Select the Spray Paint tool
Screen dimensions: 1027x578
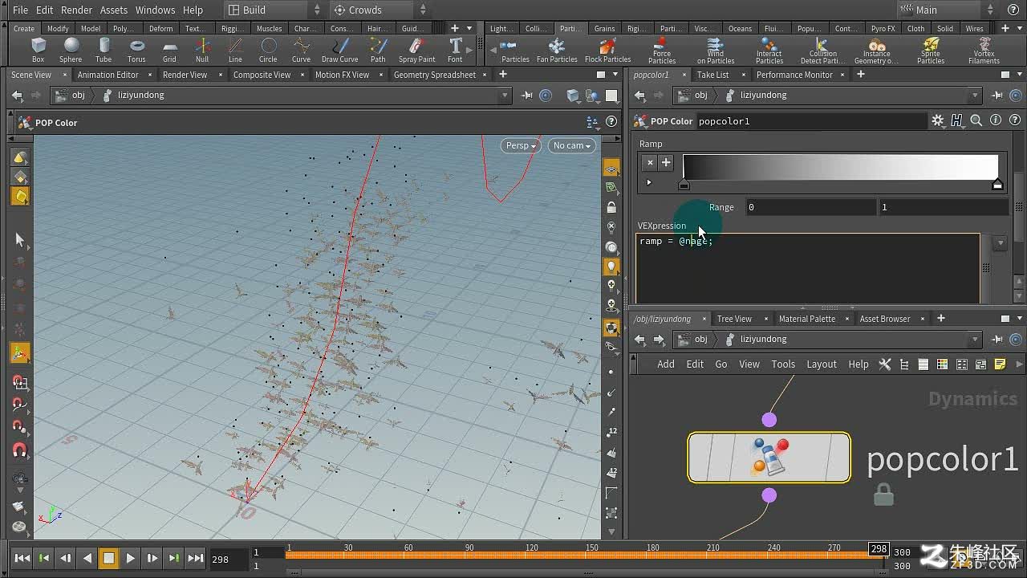point(416,50)
